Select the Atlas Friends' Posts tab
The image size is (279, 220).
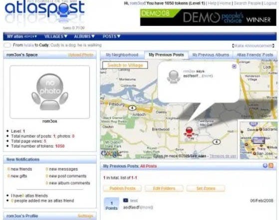tap(255, 55)
